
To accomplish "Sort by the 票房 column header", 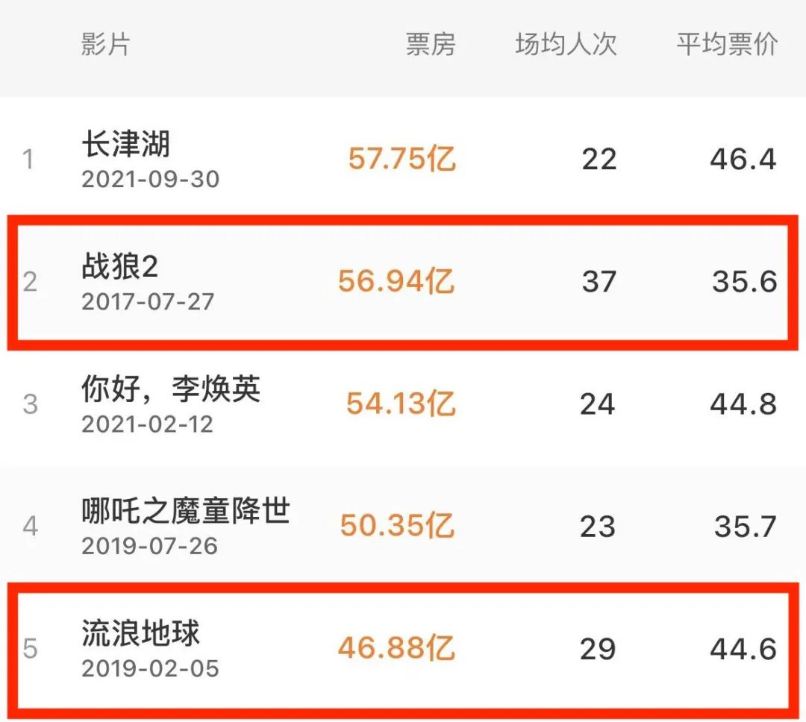I will (x=431, y=44).
